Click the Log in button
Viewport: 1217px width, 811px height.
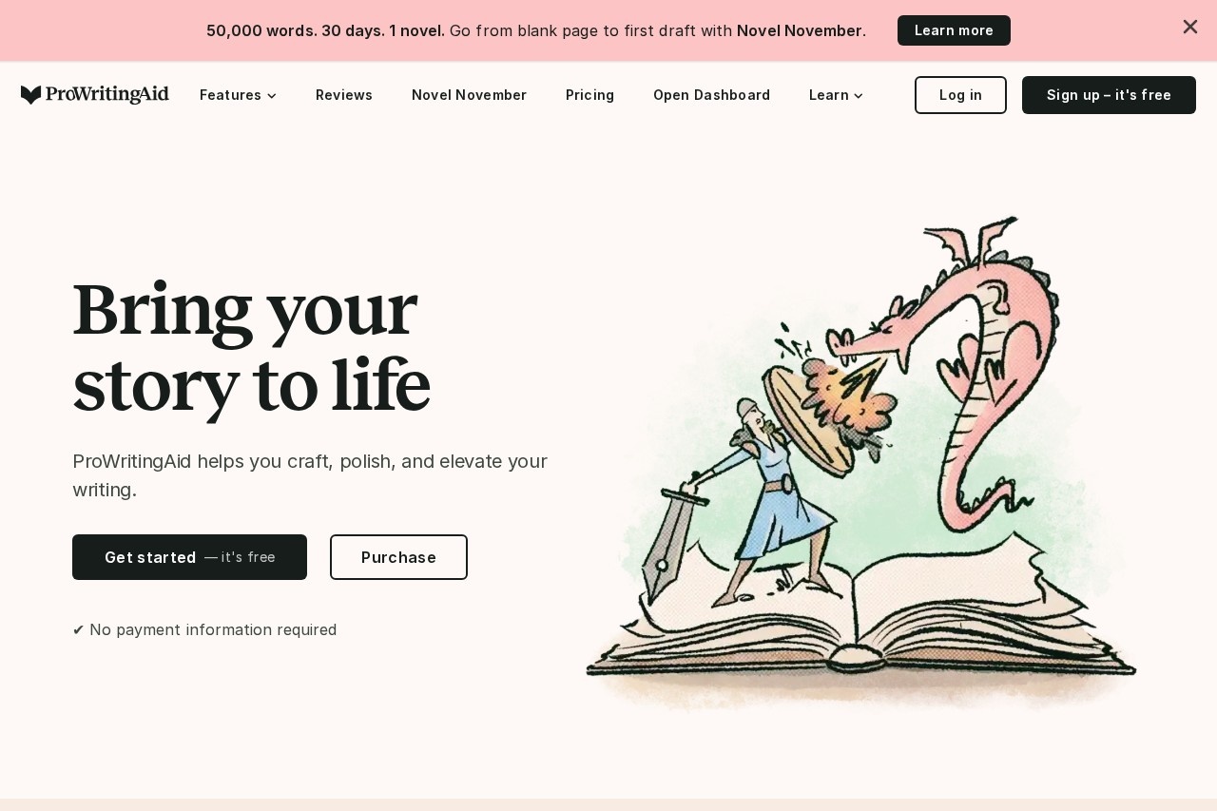click(x=960, y=95)
